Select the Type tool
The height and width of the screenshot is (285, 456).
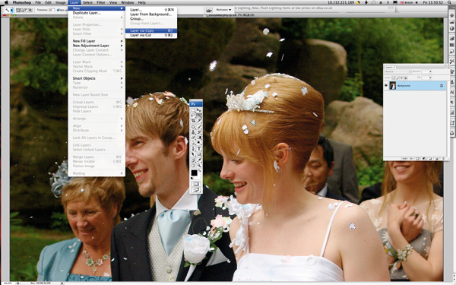199,149
